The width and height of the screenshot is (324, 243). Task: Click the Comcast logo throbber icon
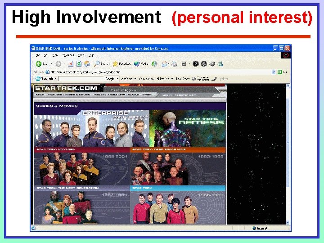[x=286, y=55]
